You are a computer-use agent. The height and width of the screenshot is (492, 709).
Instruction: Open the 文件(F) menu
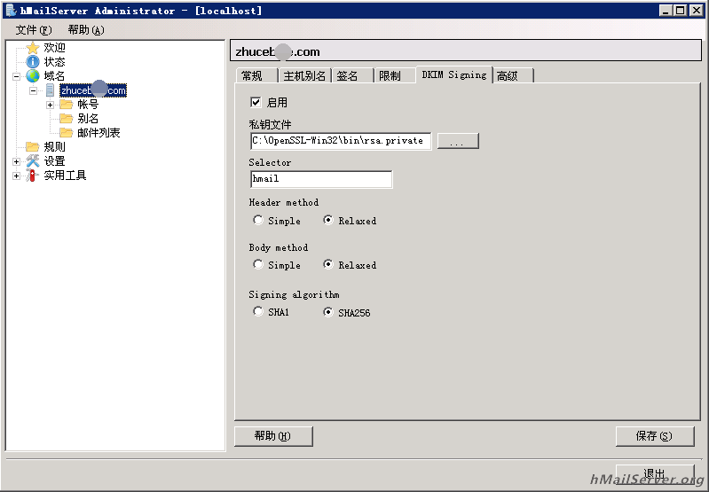coord(34,29)
